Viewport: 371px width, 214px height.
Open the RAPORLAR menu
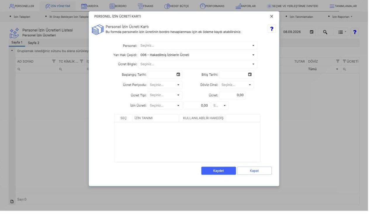point(246,6)
